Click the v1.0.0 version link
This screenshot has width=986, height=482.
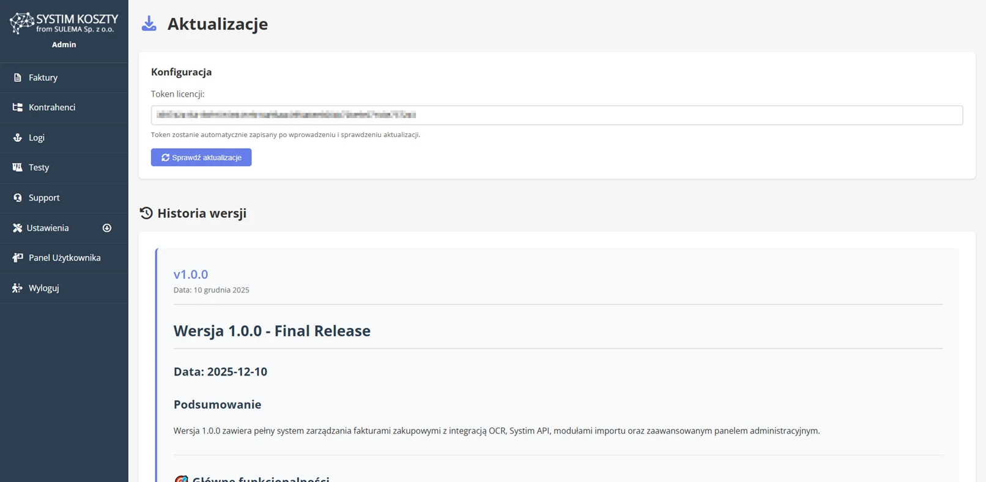(x=191, y=274)
